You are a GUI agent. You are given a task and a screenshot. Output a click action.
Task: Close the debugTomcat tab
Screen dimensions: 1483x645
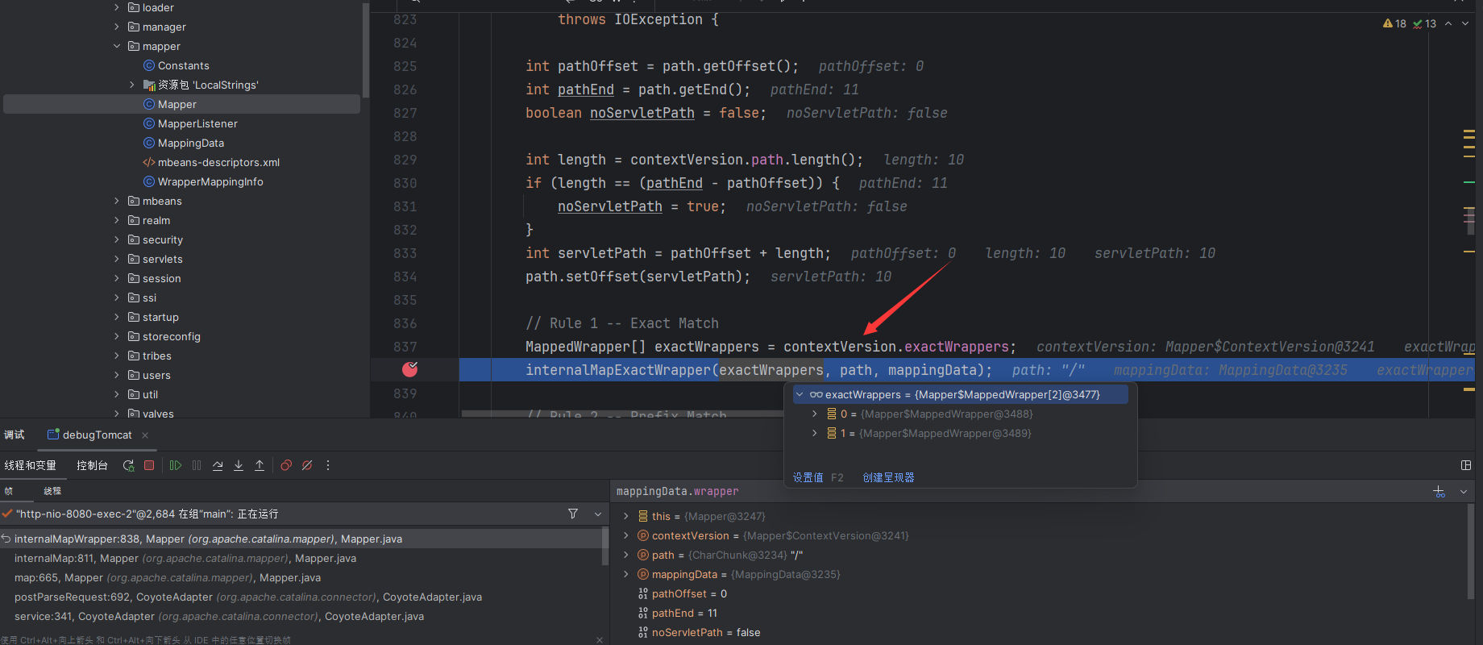pos(145,435)
